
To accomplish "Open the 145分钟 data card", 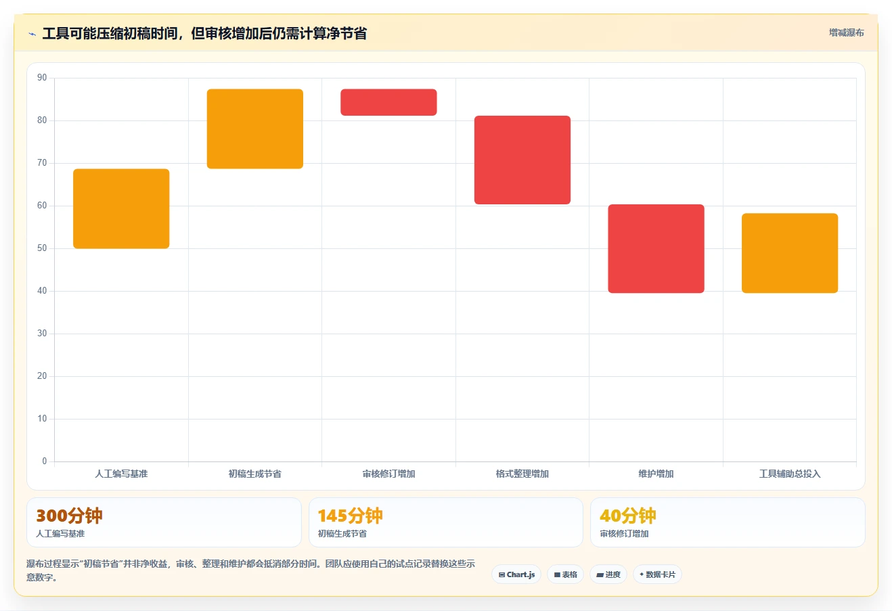I will point(446,522).
